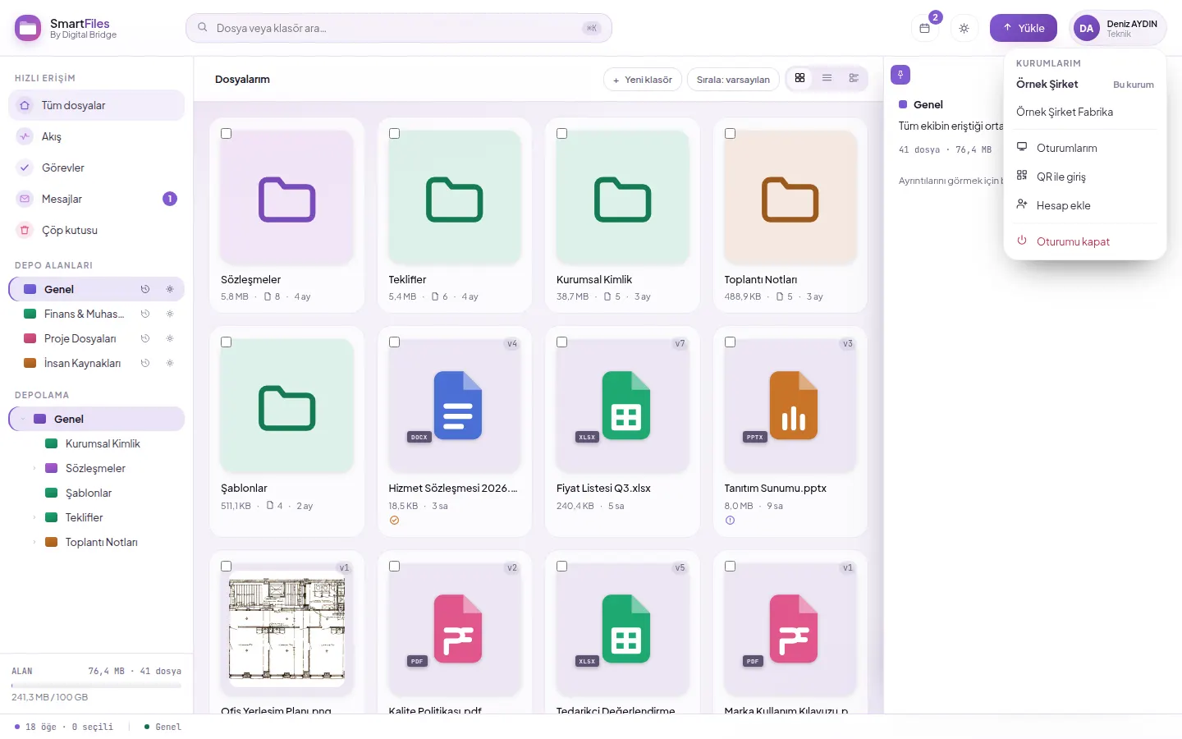Tick checkbox on Kurumsal Kimlik folder card
Viewport: 1182px width, 739px height.
[562, 134]
